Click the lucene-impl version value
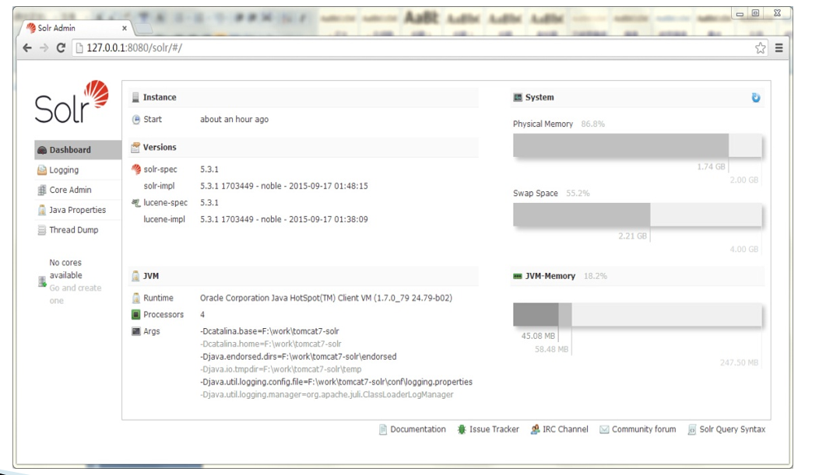 [283, 219]
